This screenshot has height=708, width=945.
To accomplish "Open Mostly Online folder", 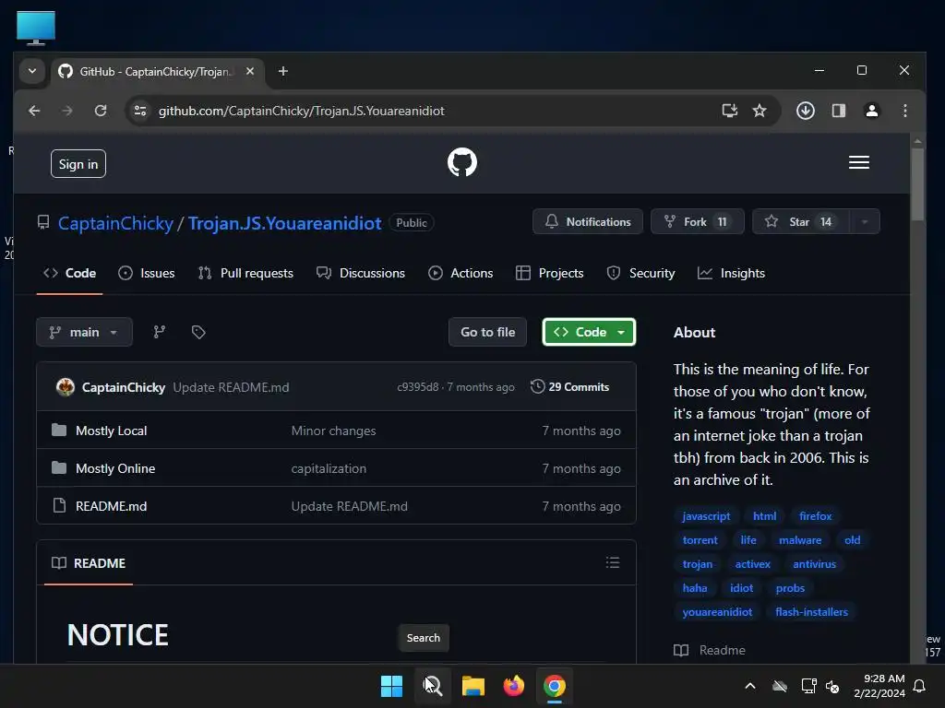I will coord(115,468).
